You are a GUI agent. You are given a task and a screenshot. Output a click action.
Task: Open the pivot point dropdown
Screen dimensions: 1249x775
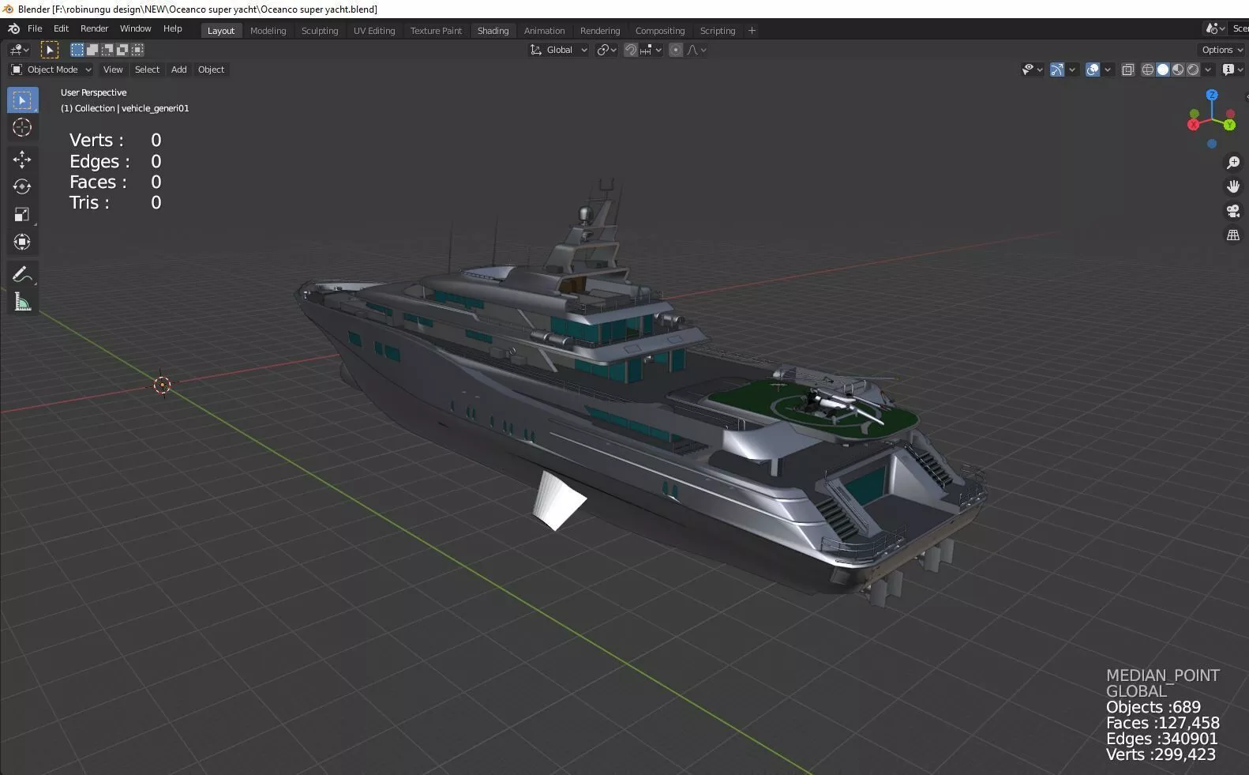[x=606, y=50]
